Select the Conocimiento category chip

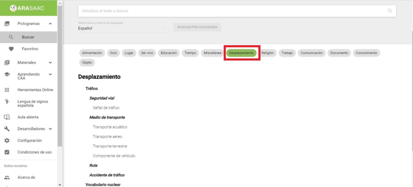366,53
